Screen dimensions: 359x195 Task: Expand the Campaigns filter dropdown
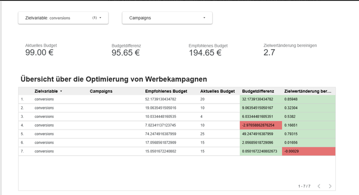click(x=167, y=18)
